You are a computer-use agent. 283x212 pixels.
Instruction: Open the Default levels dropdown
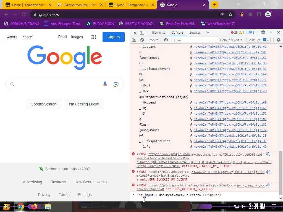[x=231, y=40]
